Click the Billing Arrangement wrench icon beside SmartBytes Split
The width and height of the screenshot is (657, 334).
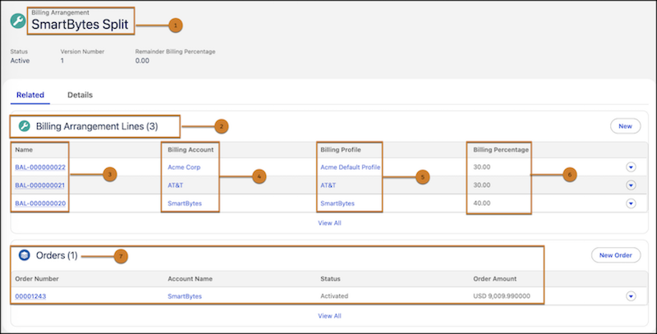click(18, 21)
